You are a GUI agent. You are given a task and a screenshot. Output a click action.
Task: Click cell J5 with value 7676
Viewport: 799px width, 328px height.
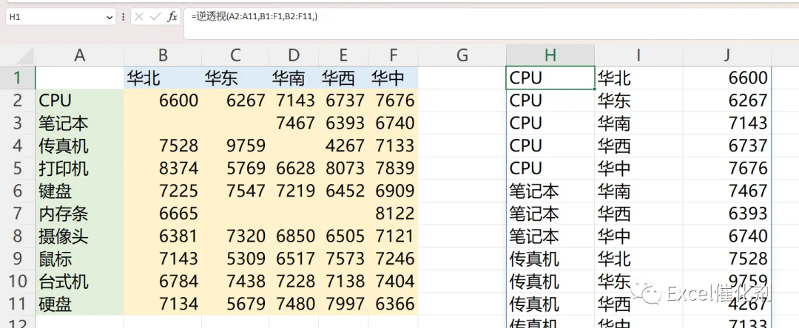[726, 168]
